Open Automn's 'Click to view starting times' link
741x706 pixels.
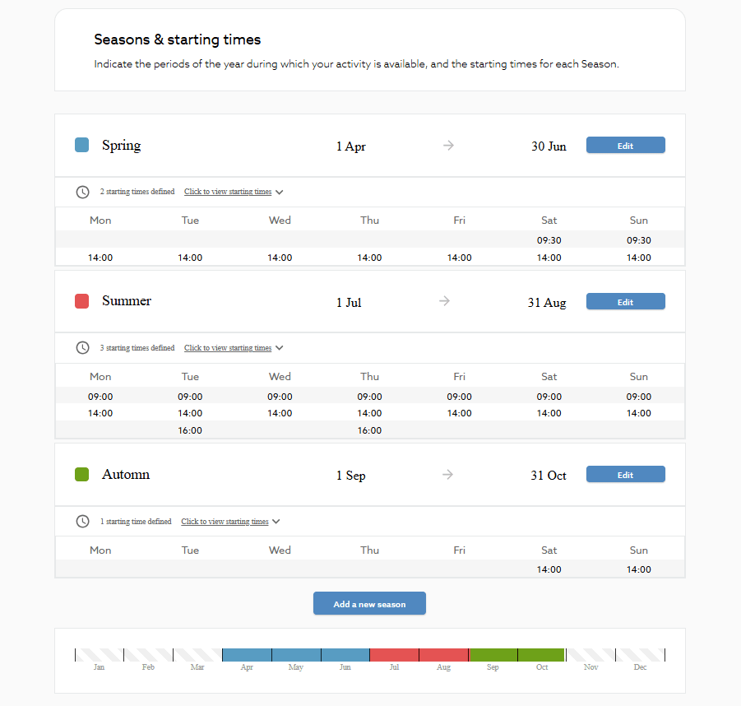pos(225,521)
